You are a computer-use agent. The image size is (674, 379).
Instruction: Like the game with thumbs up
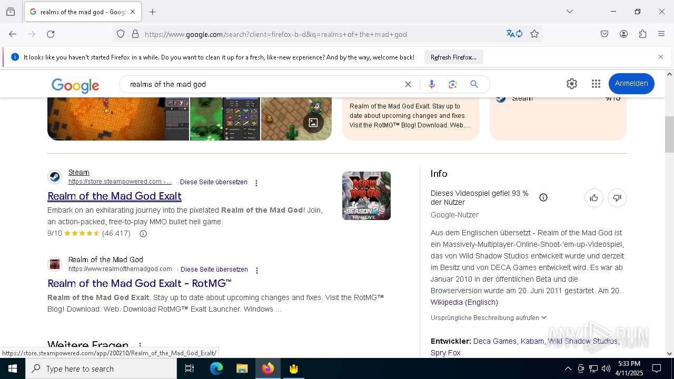(x=594, y=198)
